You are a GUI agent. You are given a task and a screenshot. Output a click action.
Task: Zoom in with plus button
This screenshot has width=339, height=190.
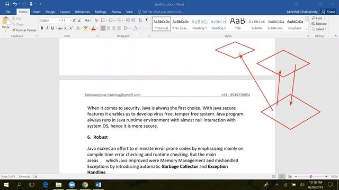[326, 176]
